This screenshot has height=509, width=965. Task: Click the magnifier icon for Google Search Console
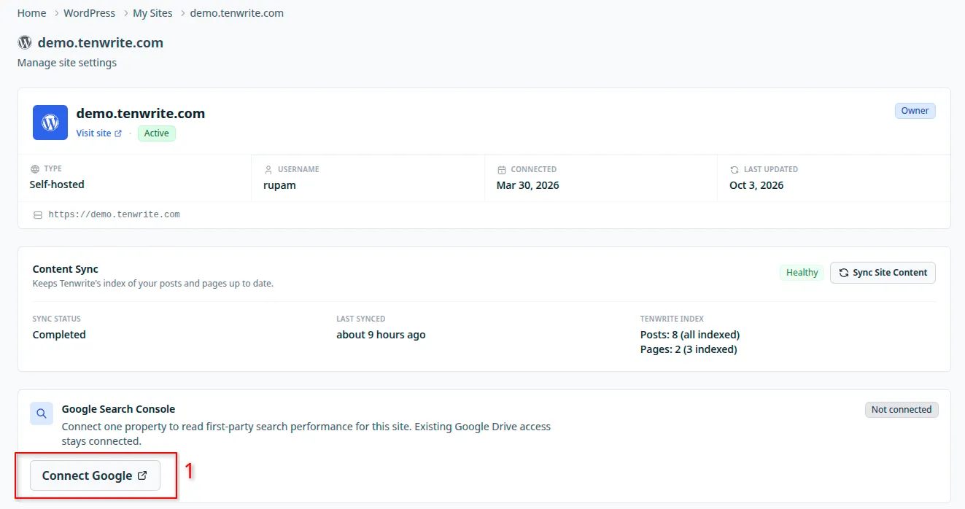(x=42, y=413)
